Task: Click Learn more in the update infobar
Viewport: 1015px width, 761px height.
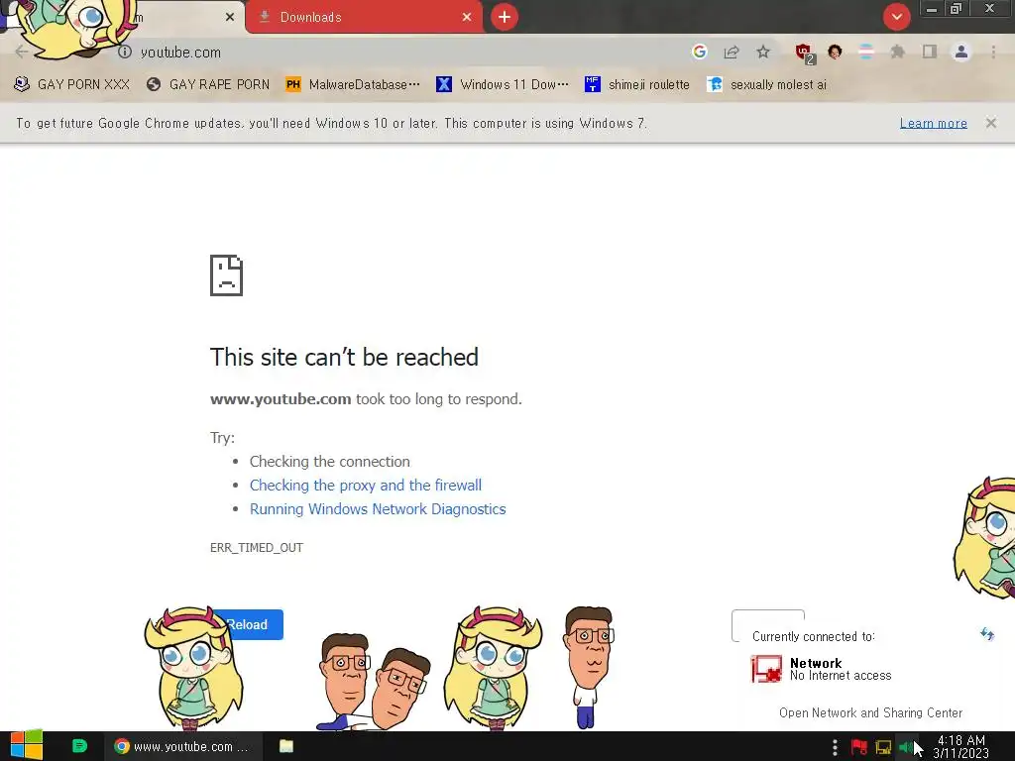Action: pyautogui.click(x=934, y=123)
